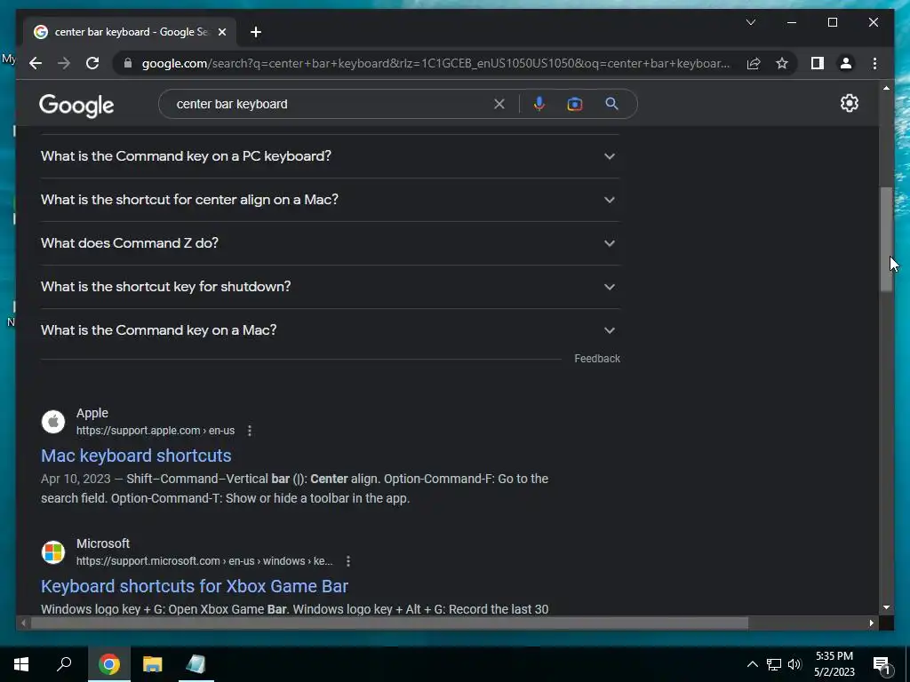This screenshot has height=682, width=910.
Task: Click the vertical scrollbar thumb
Action: (886, 239)
